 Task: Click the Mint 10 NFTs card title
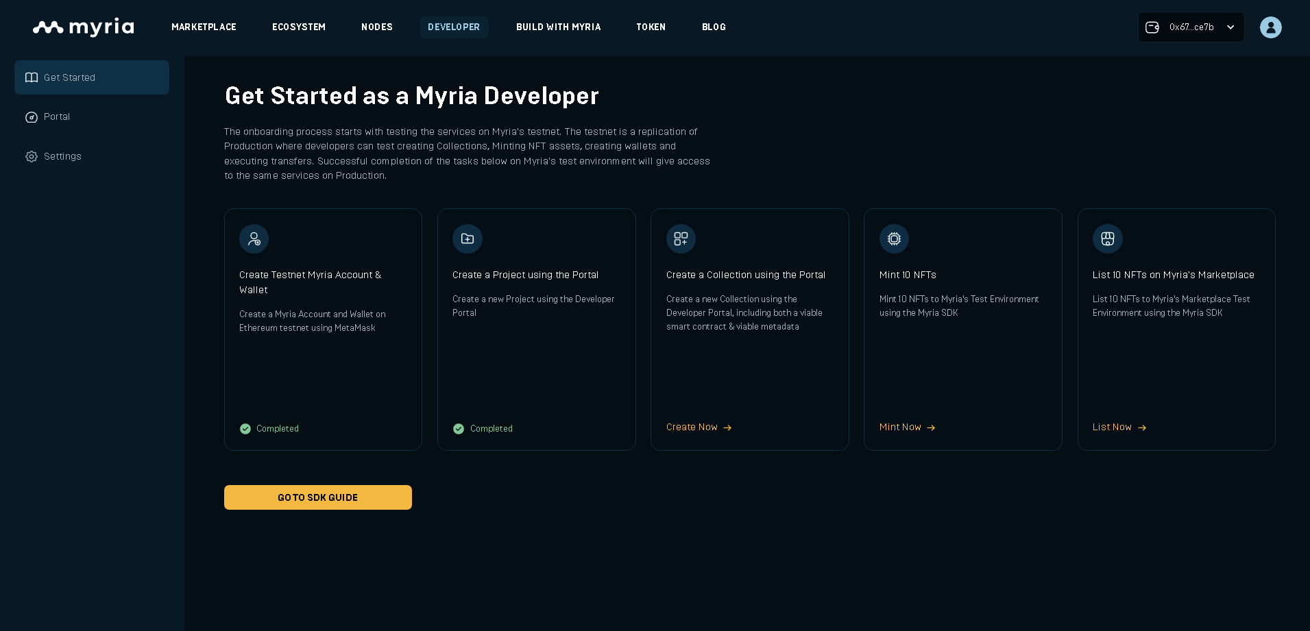click(908, 275)
